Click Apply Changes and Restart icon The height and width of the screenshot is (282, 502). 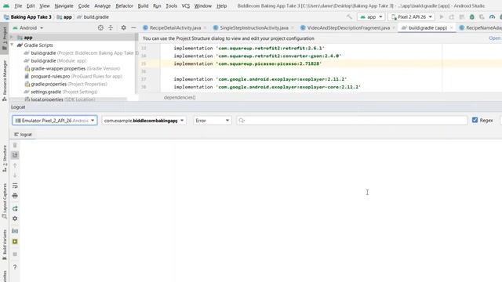pos(452,17)
